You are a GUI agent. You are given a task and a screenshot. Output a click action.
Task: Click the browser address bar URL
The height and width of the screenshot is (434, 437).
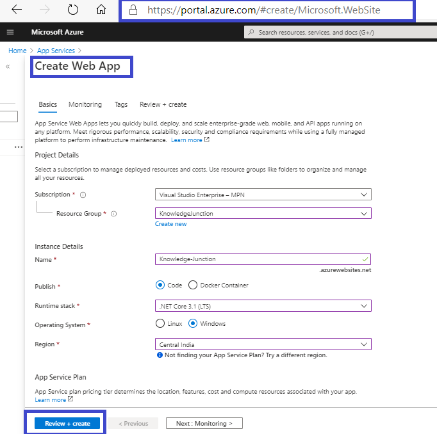tap(263, 10)
